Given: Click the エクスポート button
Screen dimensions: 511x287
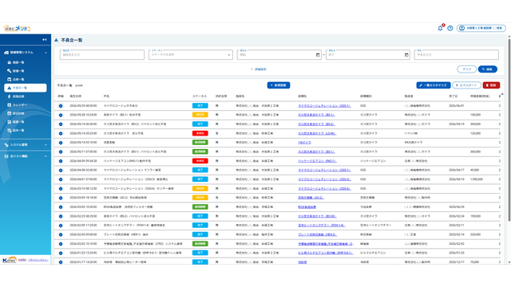Looking at the screenshot, I should (x=466, y=85).
